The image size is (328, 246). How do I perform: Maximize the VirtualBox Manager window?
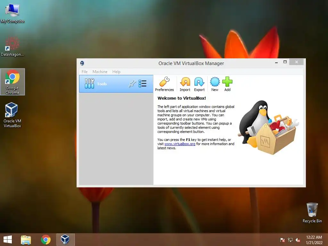285,62
